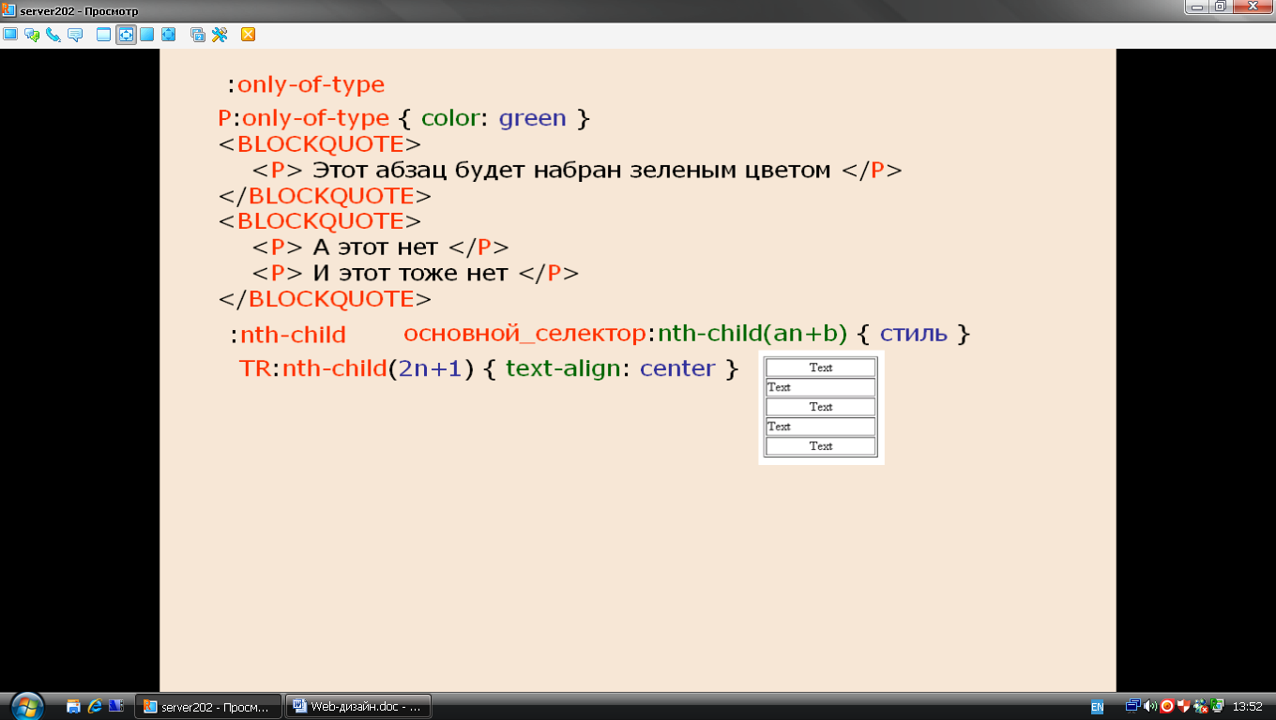Click the blue four-arrow view icon

click(x=169, y=35)
